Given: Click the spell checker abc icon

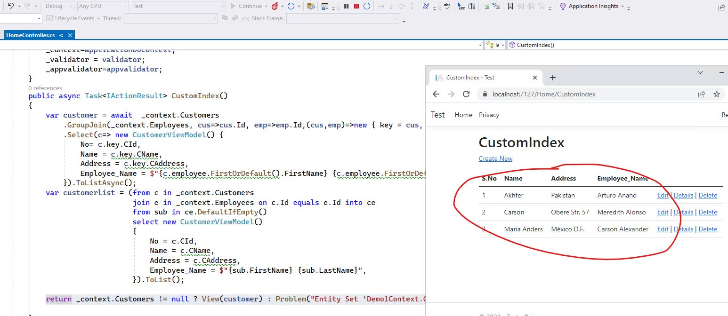Looking at the screenshot, I should pyautogui.click(x=446, y=6).
